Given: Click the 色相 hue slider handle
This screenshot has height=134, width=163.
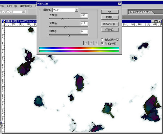Looking at the screenshot, I should tap(62, 19).
